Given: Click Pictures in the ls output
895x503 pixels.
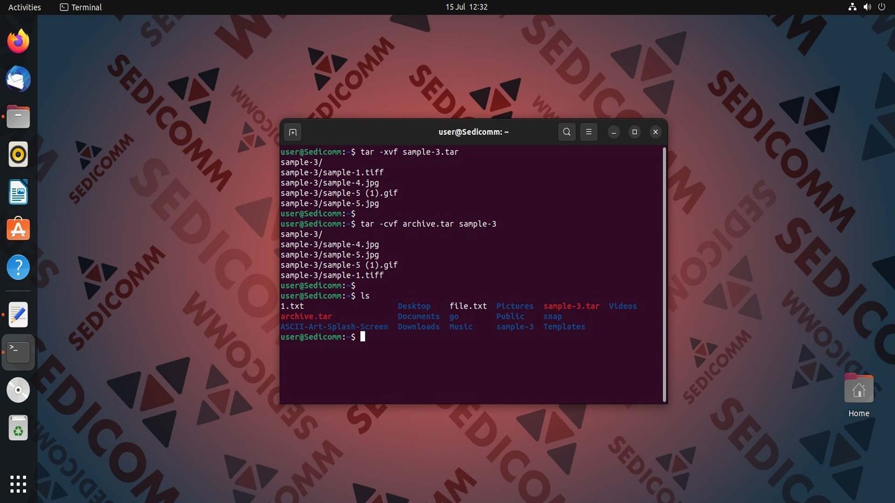Looking at the screenshot, I should coord(515,306).
